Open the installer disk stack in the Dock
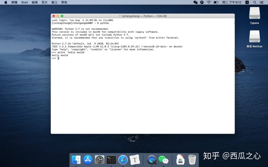Viewport: 268px width, 167px height. pos(180,159)
